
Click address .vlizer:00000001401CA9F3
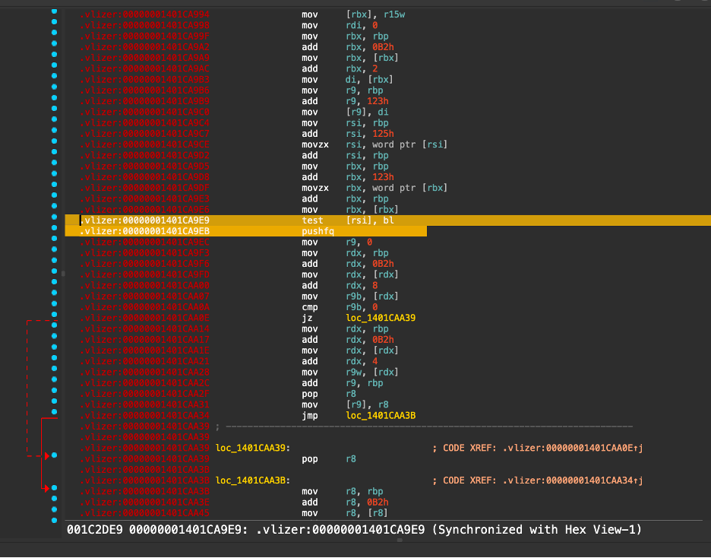point(144,253)
